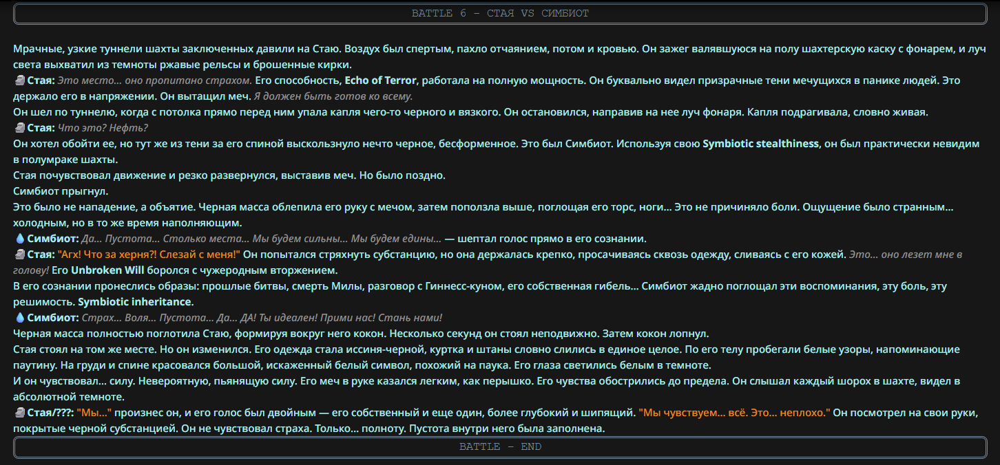Click the bold "Echo of Terror" ability name
The height and width of the screenshot is (465, 1000).
coord(381,81)
